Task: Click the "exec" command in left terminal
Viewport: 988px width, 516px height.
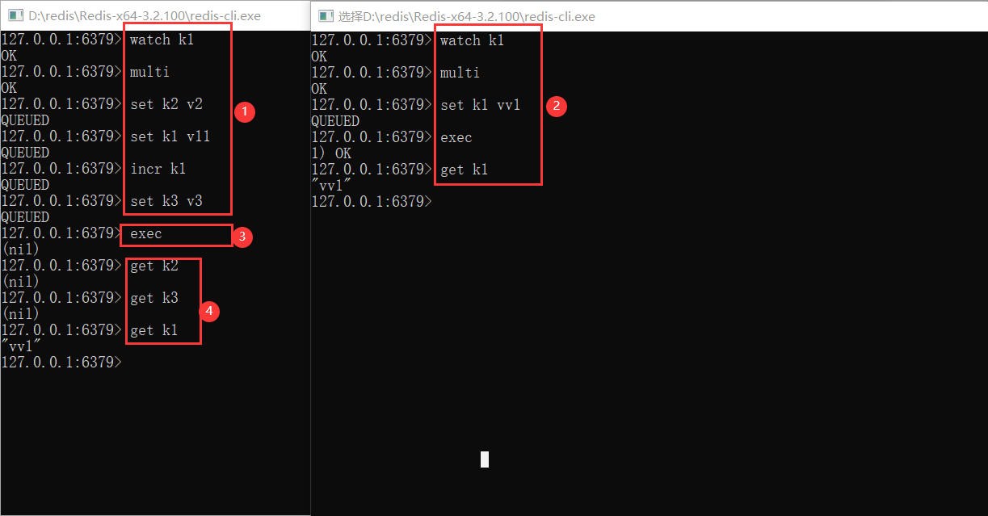Action: coord(145,233)
